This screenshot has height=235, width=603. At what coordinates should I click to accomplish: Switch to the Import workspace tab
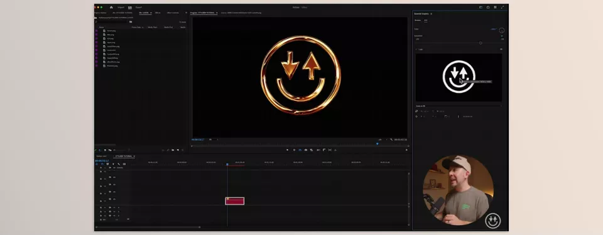pos(121,8)
